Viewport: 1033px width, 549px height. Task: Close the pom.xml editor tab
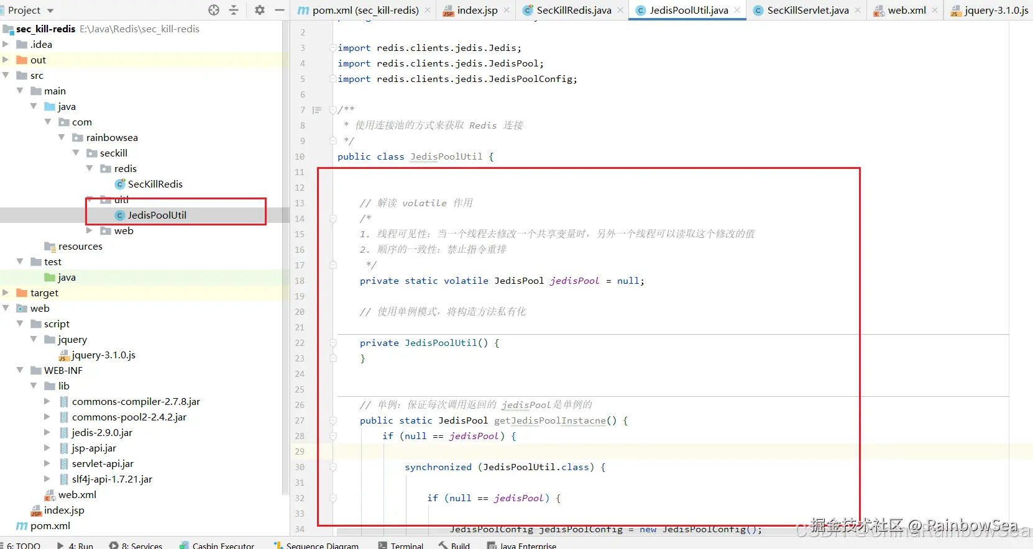tap(428, 10)
